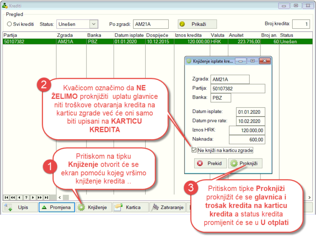The image size is (316, 237).
Task: Click the Banka column header
Action: click(x=100, y=35)
